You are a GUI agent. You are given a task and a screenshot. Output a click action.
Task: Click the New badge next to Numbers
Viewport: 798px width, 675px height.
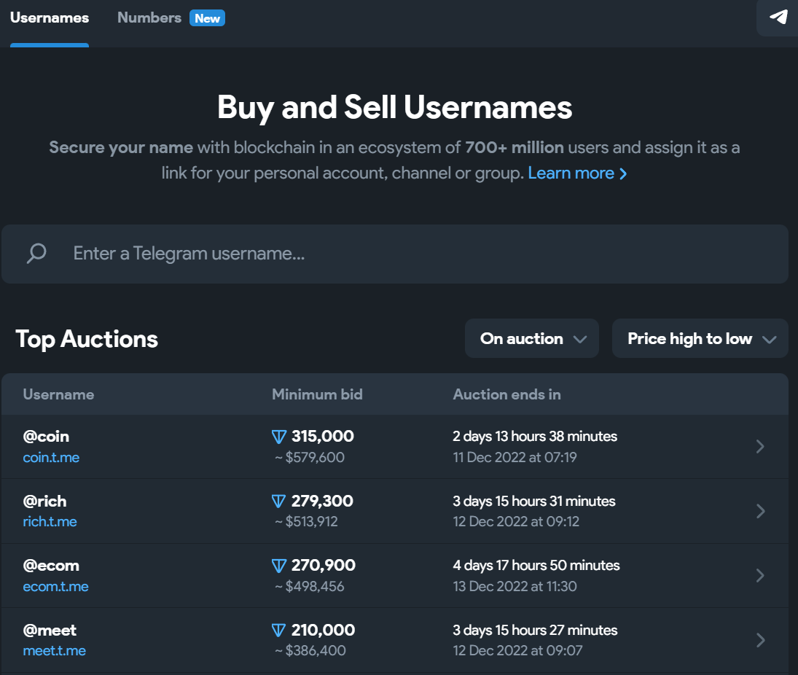[207, 18]
